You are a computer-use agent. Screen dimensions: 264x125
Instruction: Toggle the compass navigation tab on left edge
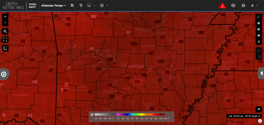click(4, 74)
